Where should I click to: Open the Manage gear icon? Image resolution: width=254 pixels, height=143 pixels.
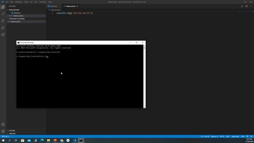[x=3, y=131]
